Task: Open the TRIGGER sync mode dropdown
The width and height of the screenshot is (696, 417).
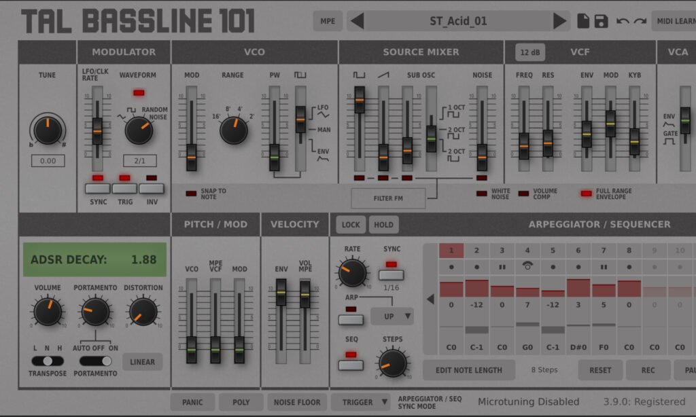Action: click(360, 402)
